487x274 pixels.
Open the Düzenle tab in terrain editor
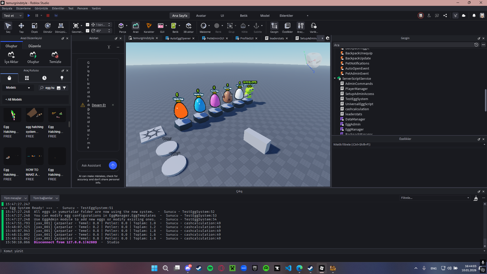pyautogui.click(x=35, y=46)
